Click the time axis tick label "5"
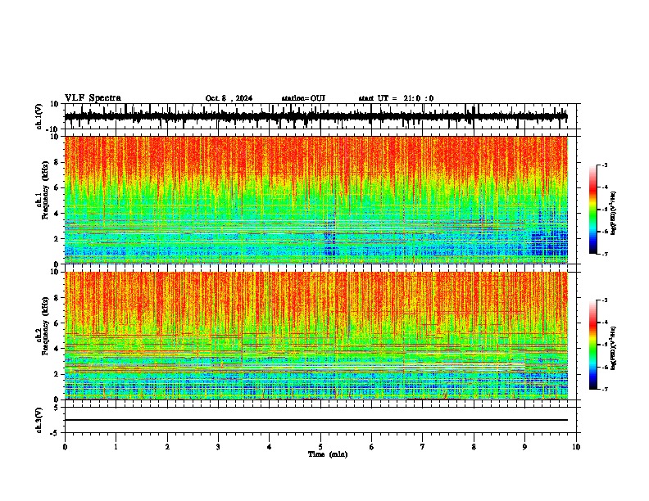 (x=320, y=447)
